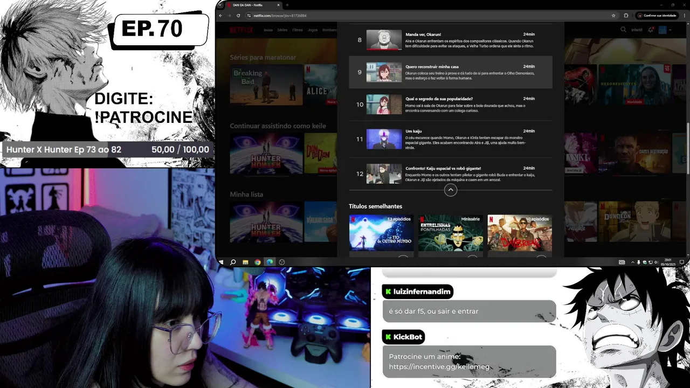Open Hunter x Hunter in Minha lista
The image size is (690, 388).
pyautogui.click(x=265, y=222)
